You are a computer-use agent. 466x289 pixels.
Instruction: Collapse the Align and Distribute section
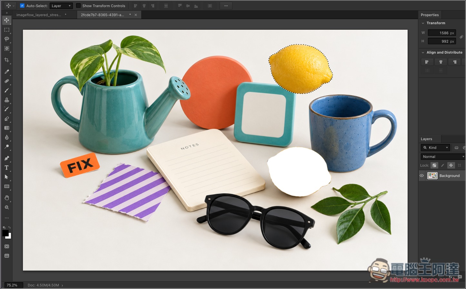pyautogui.click(x=423, y=53)
